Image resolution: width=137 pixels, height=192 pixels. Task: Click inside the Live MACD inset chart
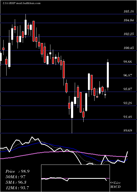click(x=75, y=178)
